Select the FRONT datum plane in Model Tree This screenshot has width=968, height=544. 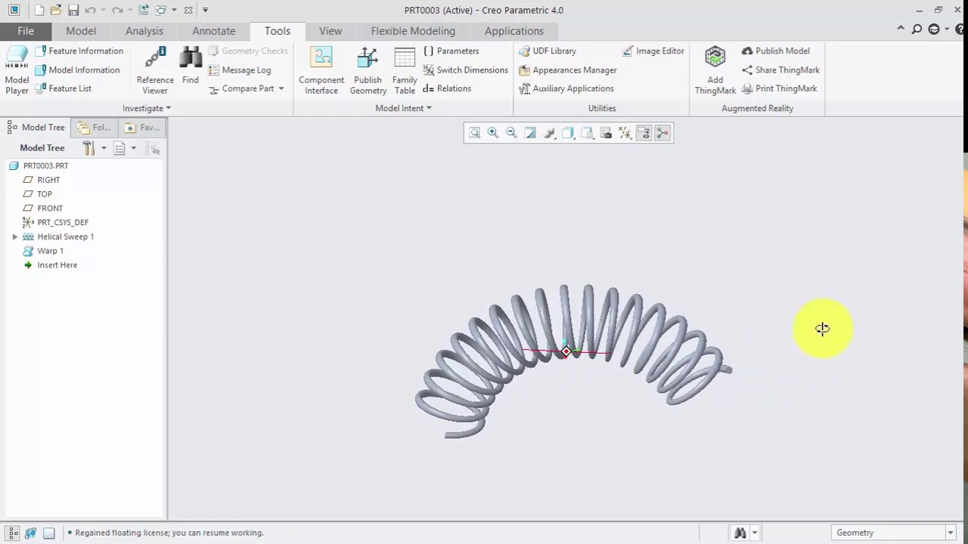click(43, 208)
